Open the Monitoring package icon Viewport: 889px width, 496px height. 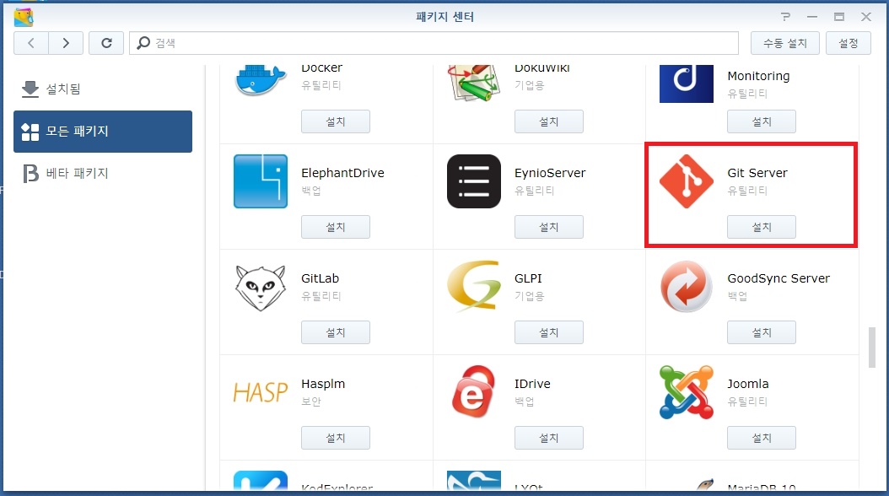[x=686, y=84]
